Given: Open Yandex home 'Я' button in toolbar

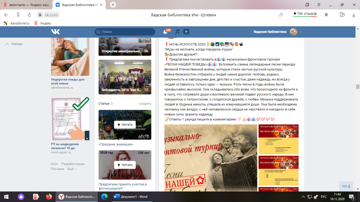Looking at the screenshot, I should pos(18,15).
